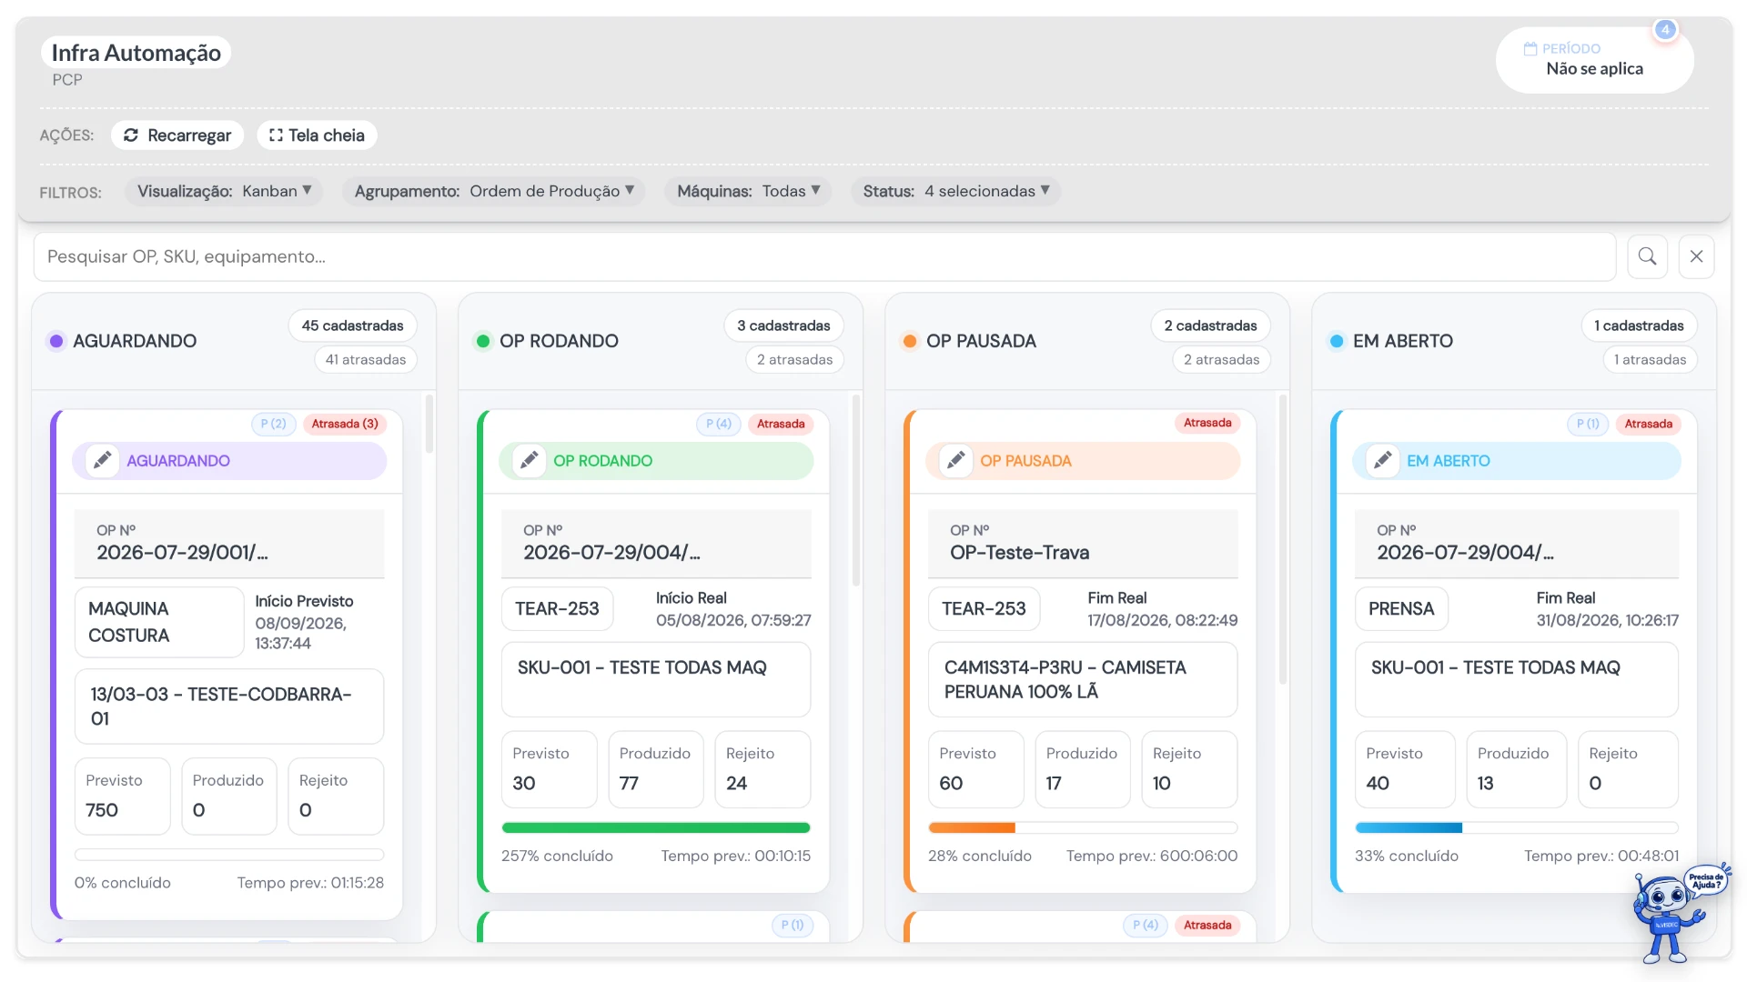
Task: Open the Agrupamento Ordem de Produção dropdown
Action: [494, 191]
